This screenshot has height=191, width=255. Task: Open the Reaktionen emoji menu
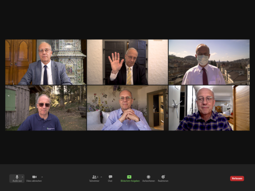click(163, 178)
